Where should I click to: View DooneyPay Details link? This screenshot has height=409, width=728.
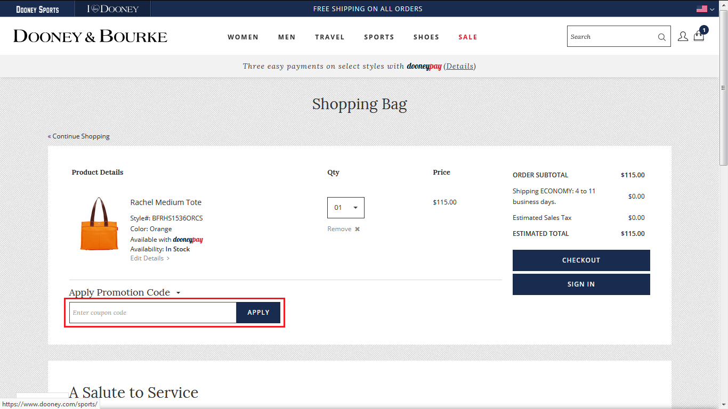point(459,67)
